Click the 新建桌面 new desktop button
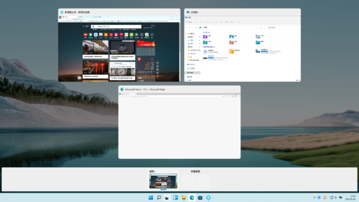This screenshot has width=359, height=202. coord(195,181)
